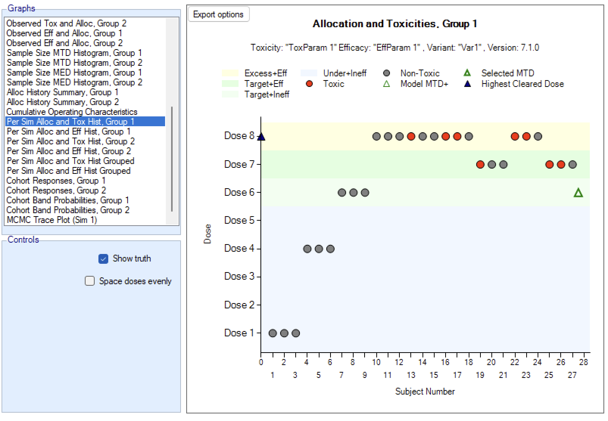
Task: Uncheck the Show truth checkbox
Action: pos(103,259)
